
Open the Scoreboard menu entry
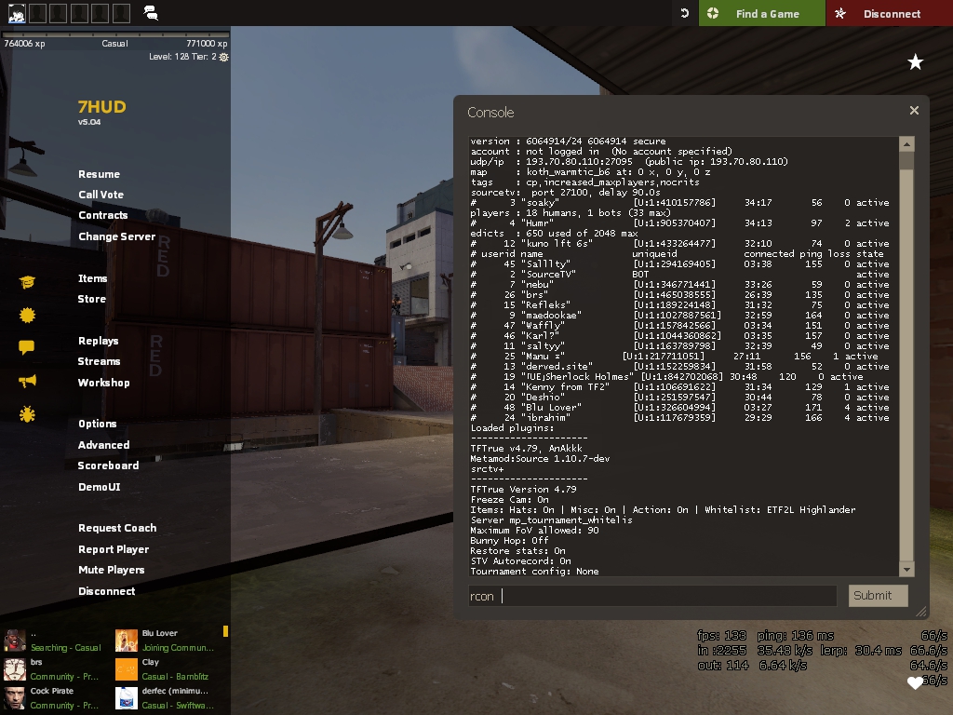108,465
